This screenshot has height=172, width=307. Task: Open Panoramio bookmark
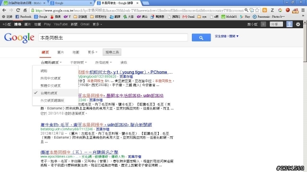(269, 17)
